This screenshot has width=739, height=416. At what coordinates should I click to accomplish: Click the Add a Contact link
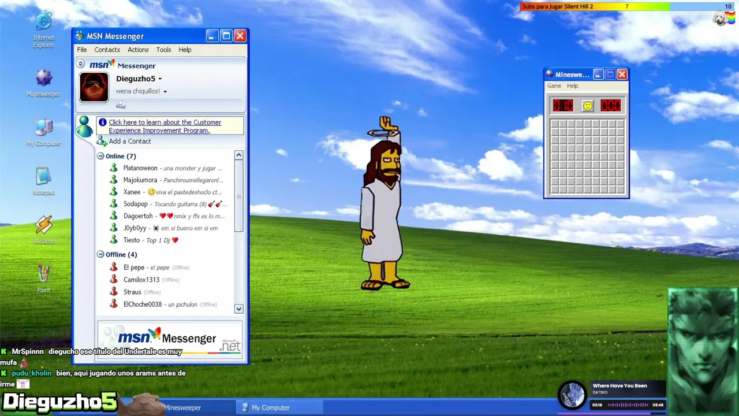coord(130,141)
